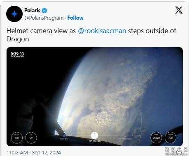Click the suit pressure 5.2 gauge

(x=31, y=138)
